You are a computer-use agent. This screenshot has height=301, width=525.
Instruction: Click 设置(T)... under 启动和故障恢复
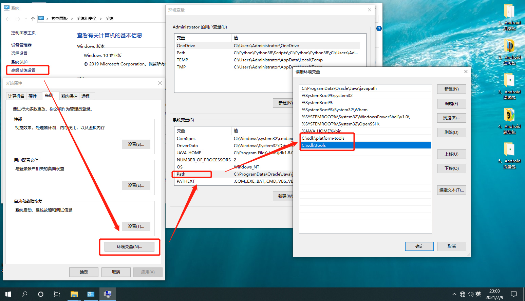click(136, 226)
